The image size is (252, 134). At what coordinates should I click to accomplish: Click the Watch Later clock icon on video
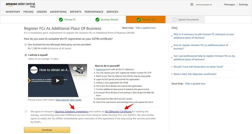click(x=75, y=69)
